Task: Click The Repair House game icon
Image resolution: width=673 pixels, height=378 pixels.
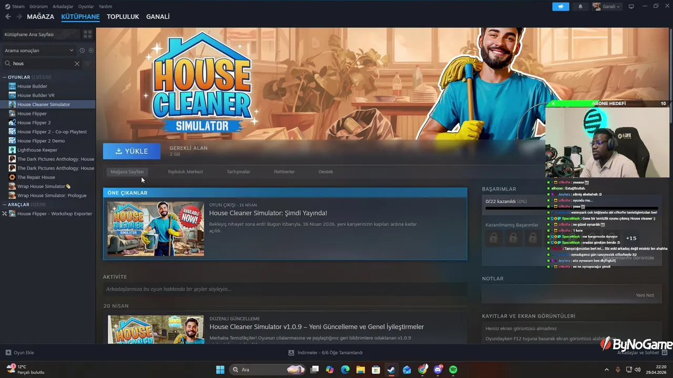Action: click(13, 177)
